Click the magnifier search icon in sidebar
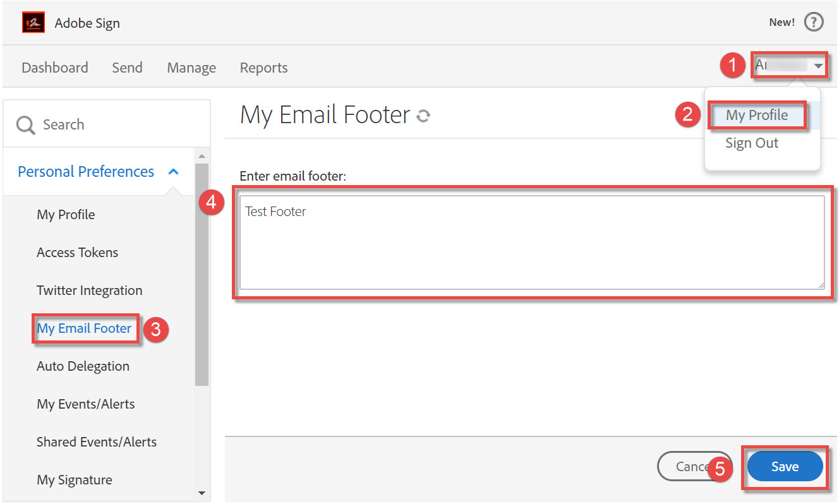Screen dimensions: 839x504 (26, 125)
